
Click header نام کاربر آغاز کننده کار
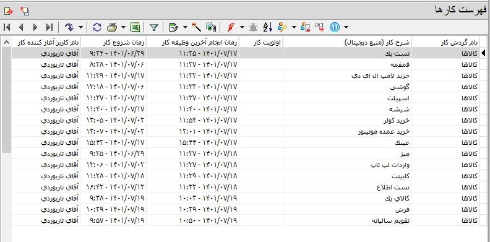46,43
